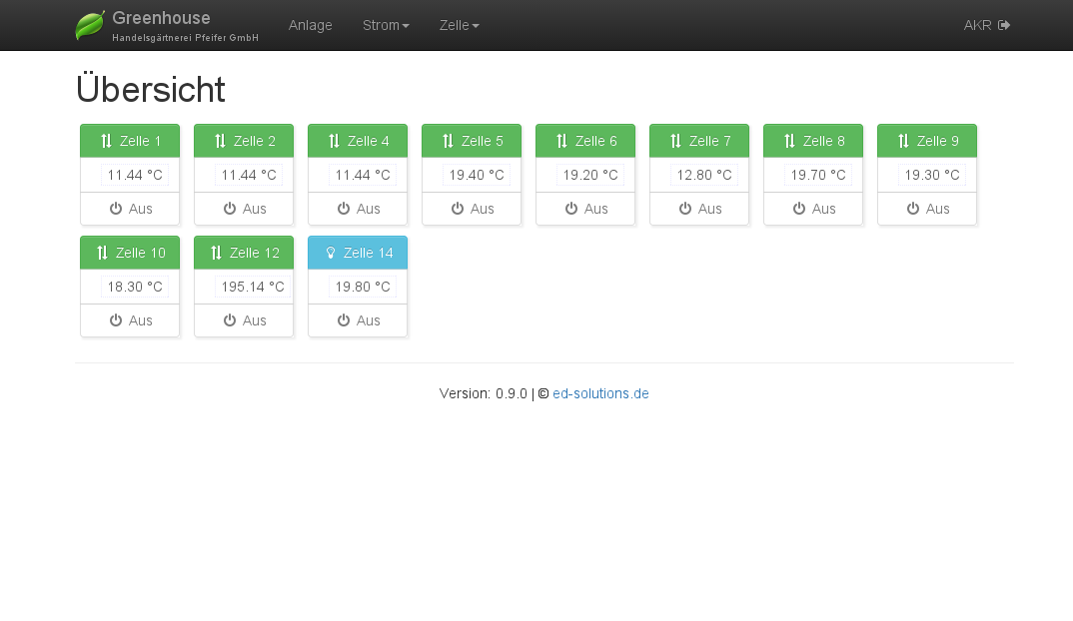The width and height of the screenshot is (1073, 621).
Task: Click the up-down arrows icon on Zelle 4
Action: pyautogui.click(x=334, y=141)
